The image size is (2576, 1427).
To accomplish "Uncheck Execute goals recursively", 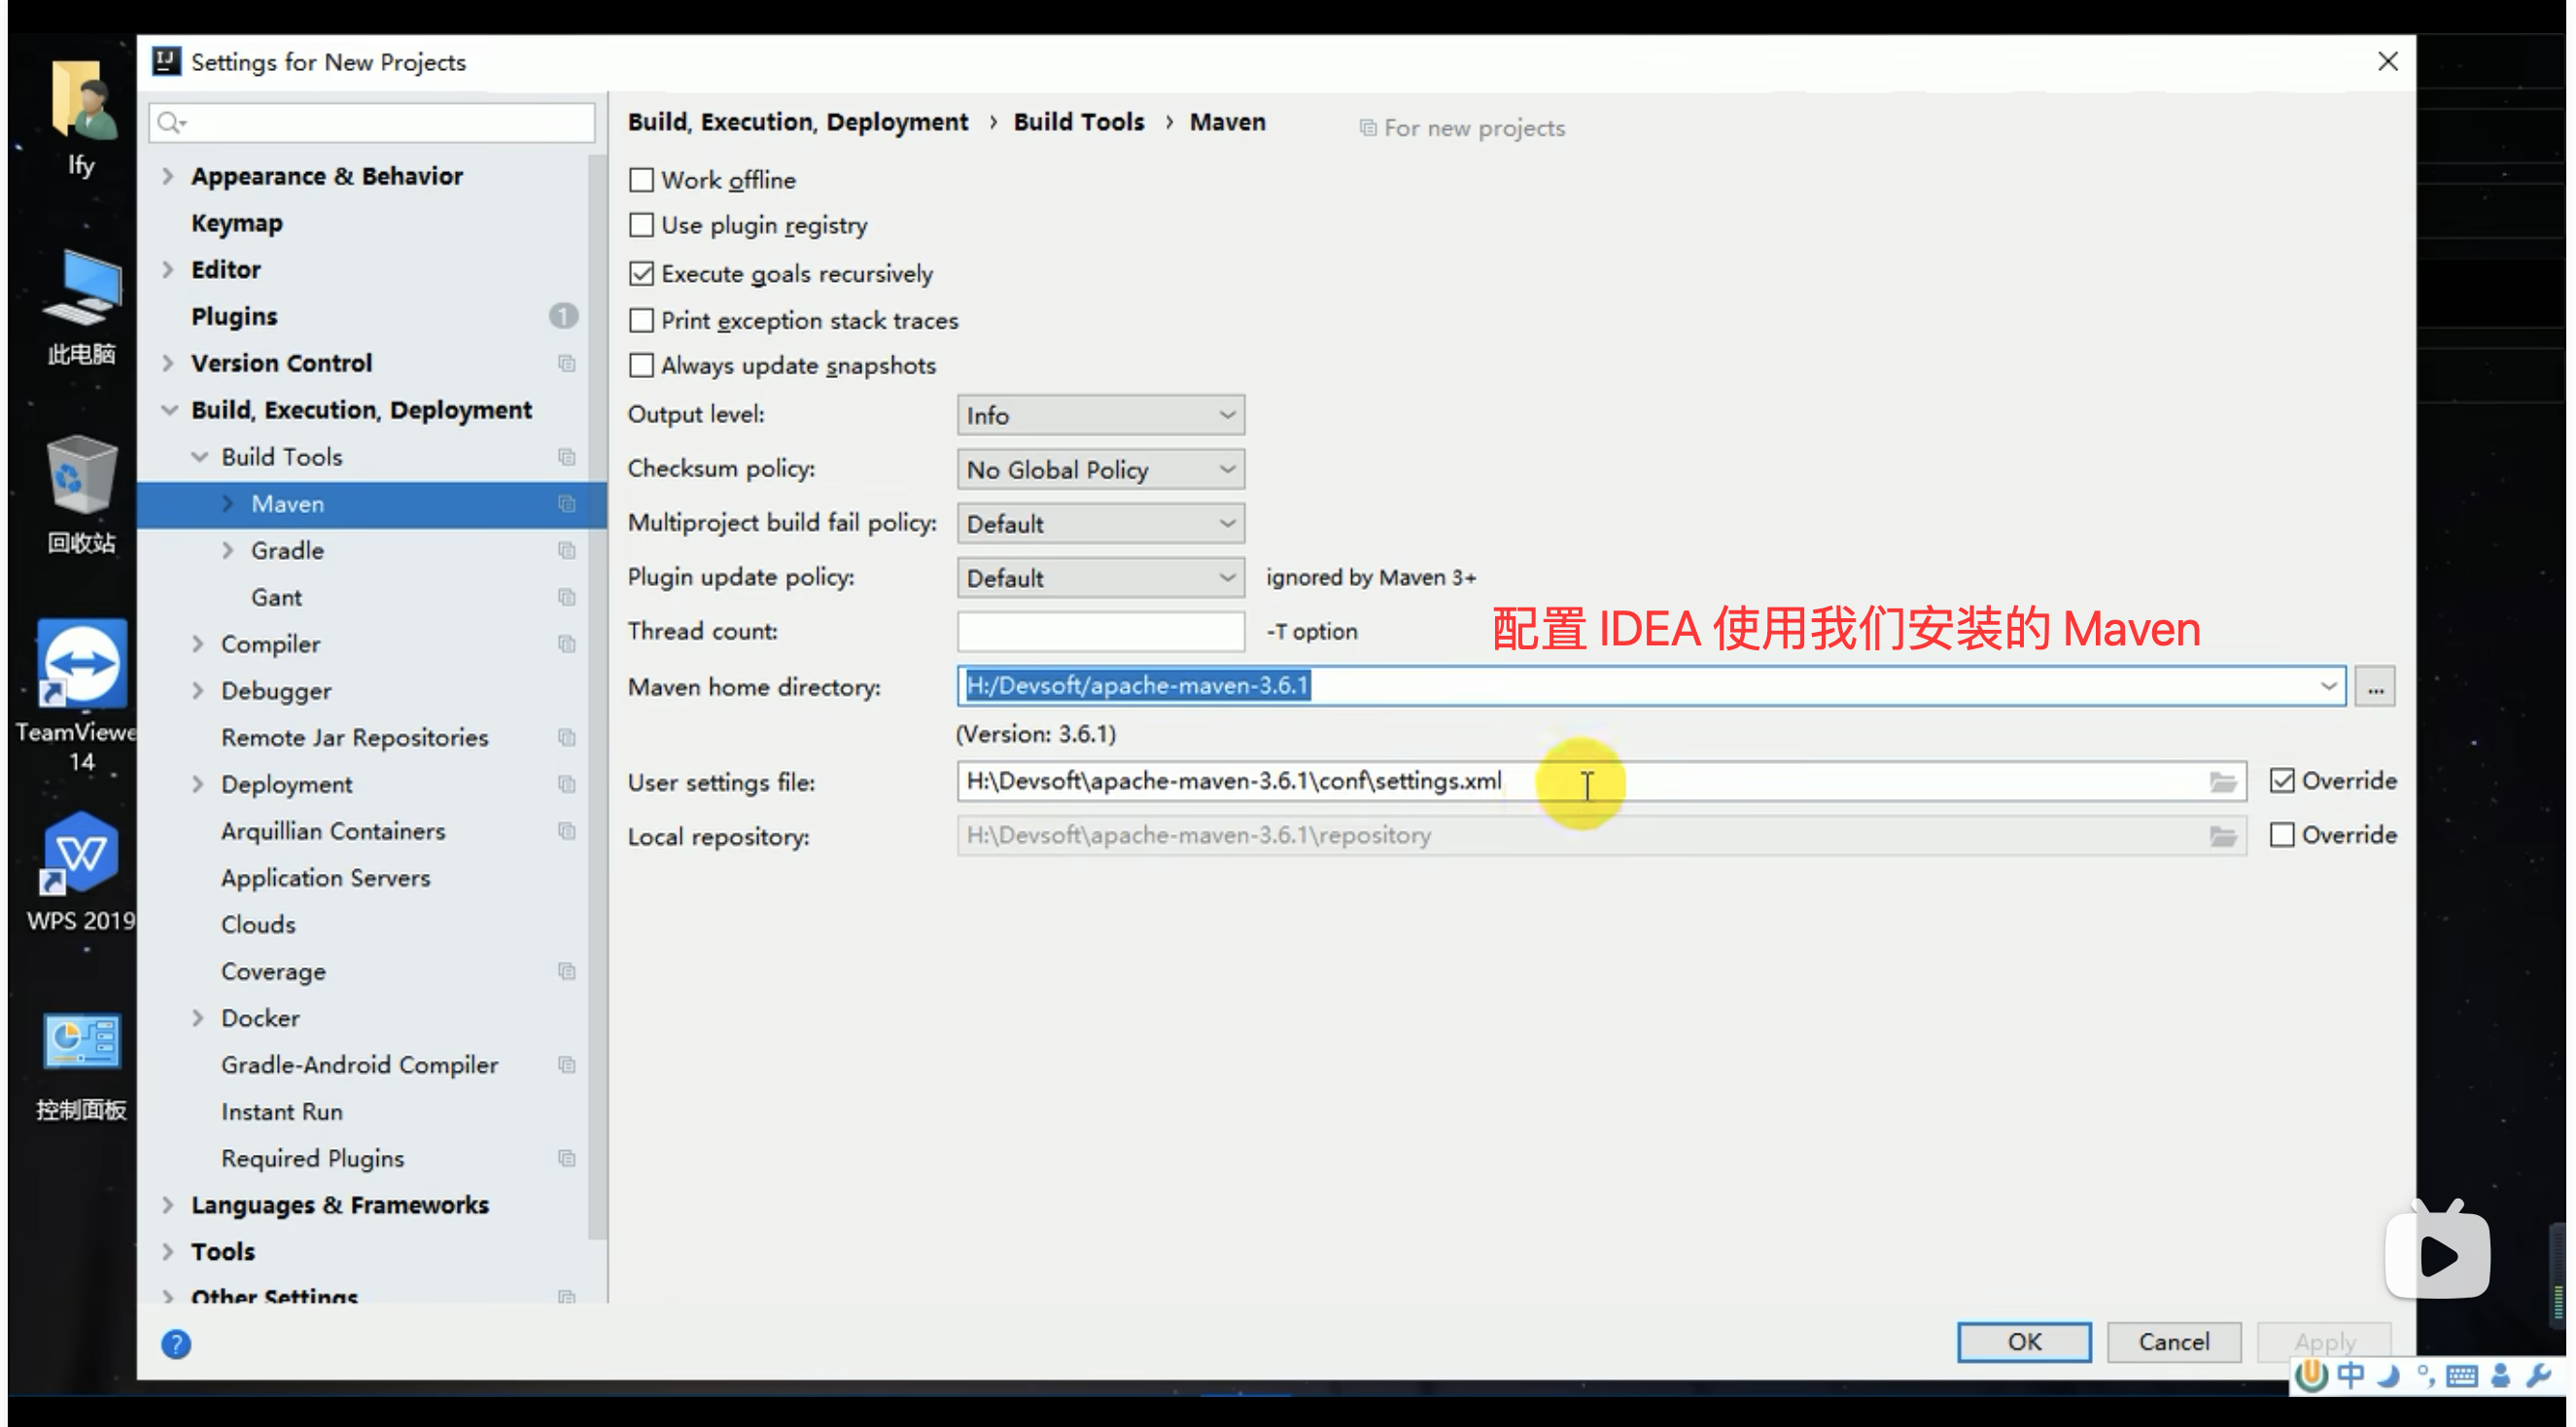I will coord(641,273).
